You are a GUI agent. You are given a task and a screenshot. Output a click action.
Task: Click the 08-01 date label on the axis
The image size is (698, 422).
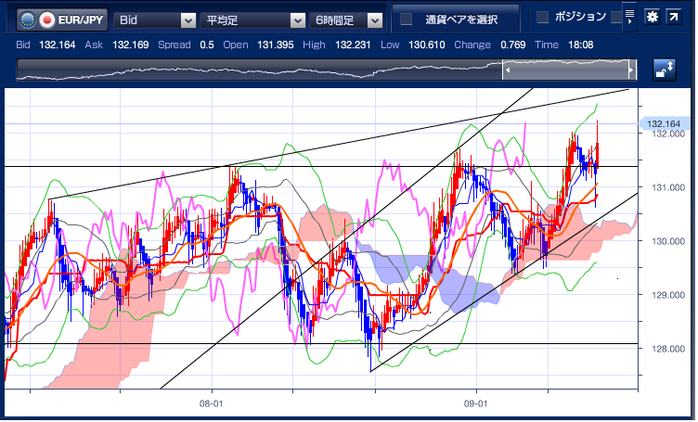(211, 403)
